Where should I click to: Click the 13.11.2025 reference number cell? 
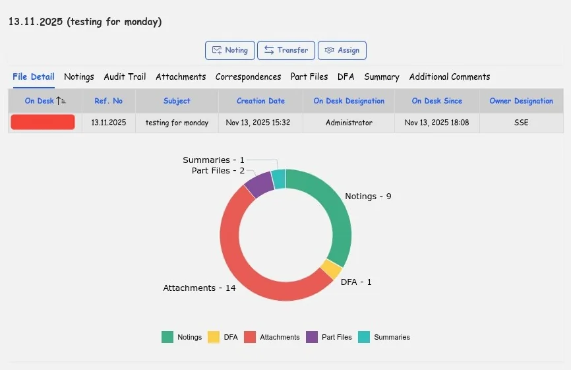pyautogui.click(x=109, y=123)
